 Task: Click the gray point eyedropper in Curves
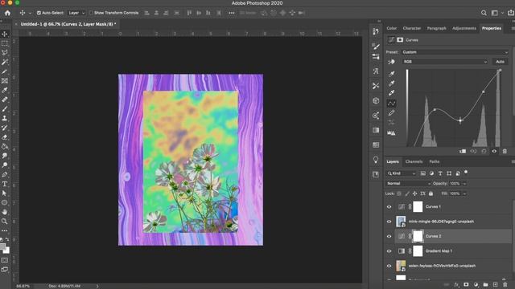pos(392,83)
